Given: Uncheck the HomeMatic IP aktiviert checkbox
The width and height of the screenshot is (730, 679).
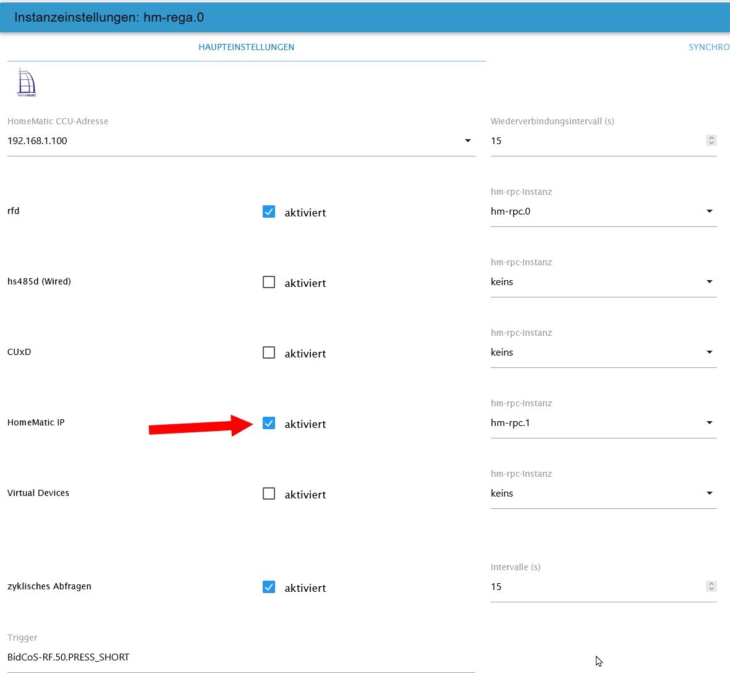Looking at the screenshot, I should [269, 423].
